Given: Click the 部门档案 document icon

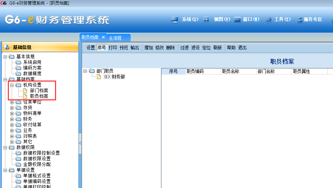Looking at the screenshot, I should coord(25,91).
